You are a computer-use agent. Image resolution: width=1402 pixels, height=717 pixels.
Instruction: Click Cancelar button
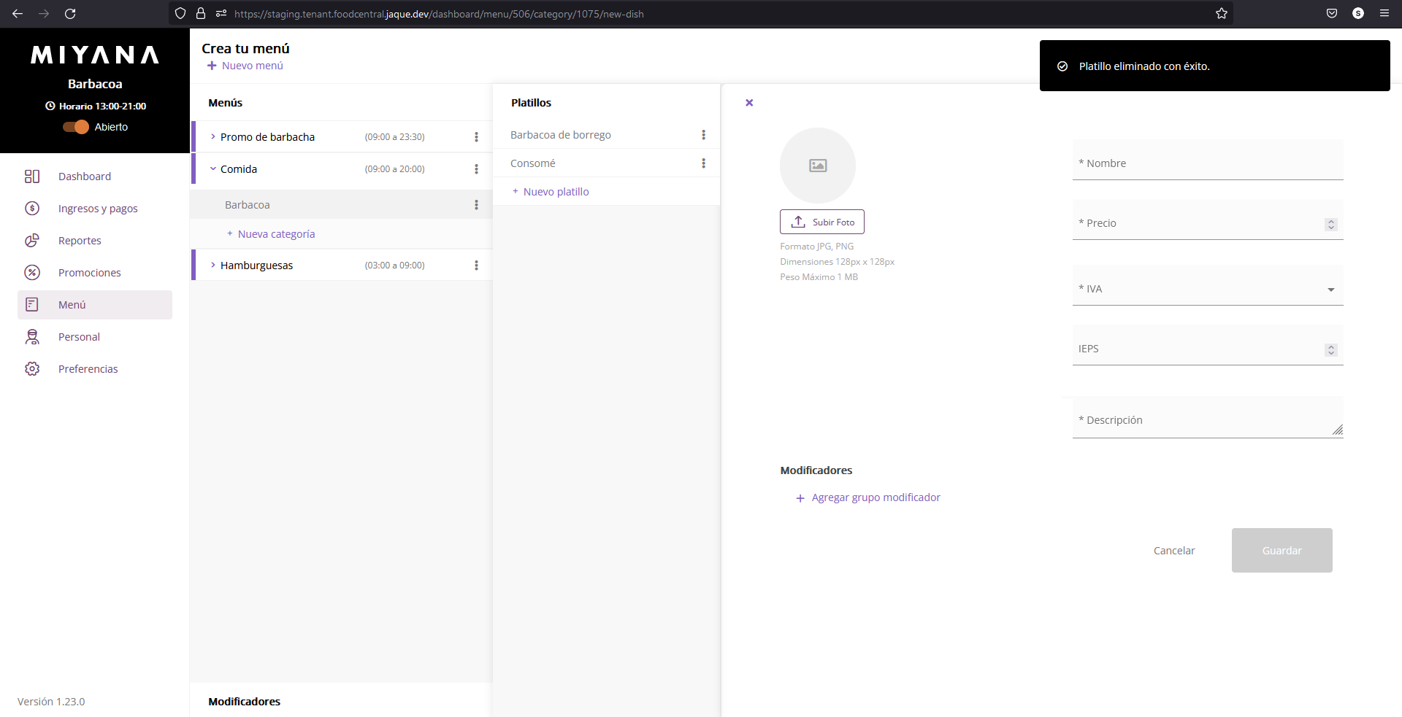point(1174,551)
